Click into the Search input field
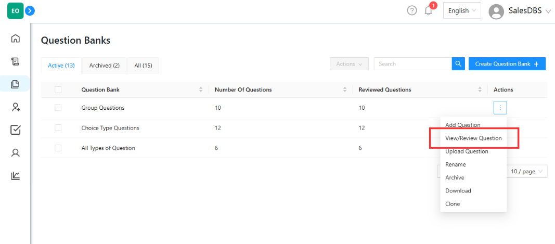Screen dimensions: 555x244 (412, 64)
